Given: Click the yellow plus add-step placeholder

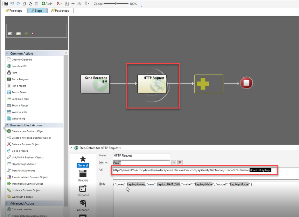Looking at the screenshot, I should point(209,84).
